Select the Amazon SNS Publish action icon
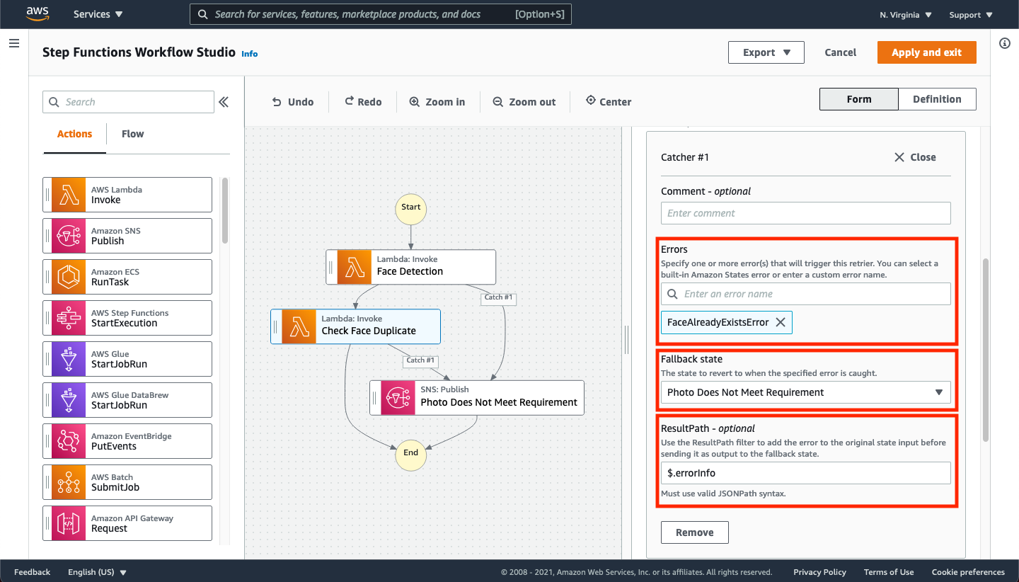The width and height of the screenshot is (1019, 582). pos(69,236)
